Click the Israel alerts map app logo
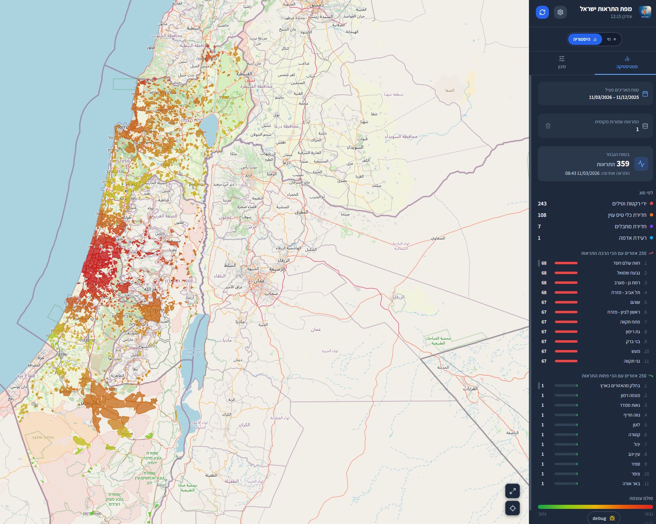This screenshot has width=656, height=524. point(645,12)
